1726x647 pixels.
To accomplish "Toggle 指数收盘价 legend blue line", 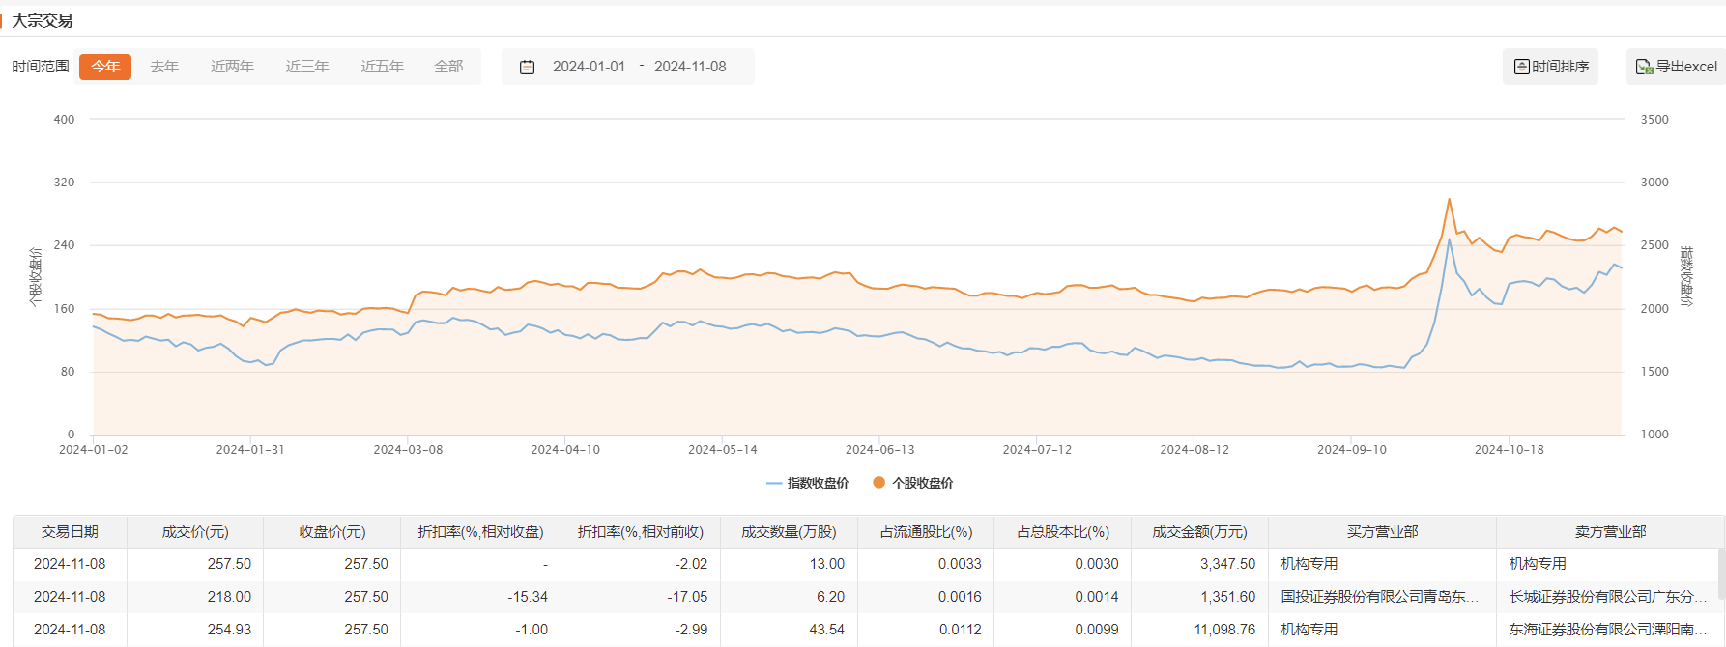I will point(773,483).
